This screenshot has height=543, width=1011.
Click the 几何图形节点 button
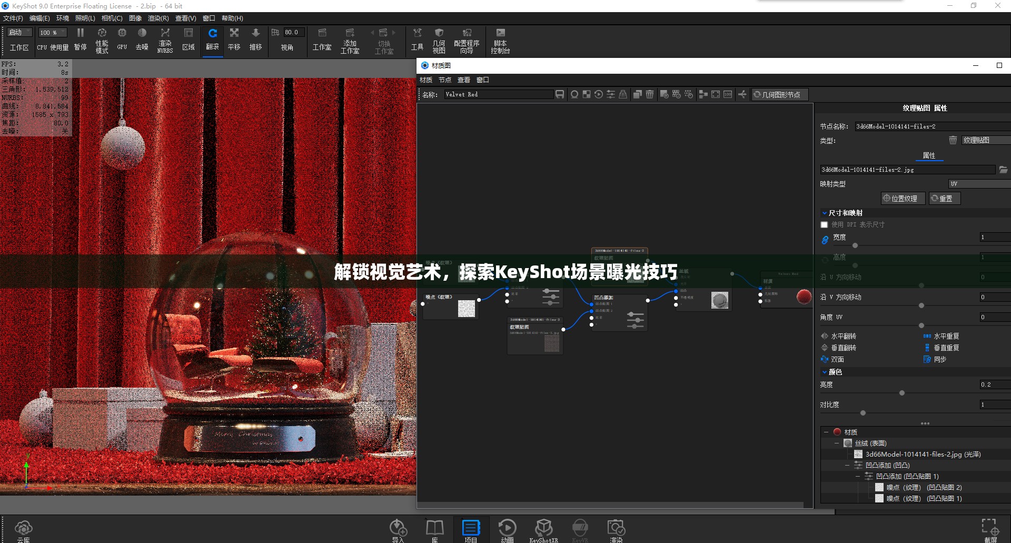coord(779,95)
